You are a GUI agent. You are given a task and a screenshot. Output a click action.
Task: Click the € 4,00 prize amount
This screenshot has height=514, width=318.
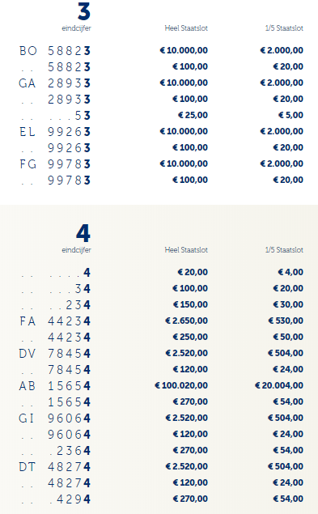[290, 272]
